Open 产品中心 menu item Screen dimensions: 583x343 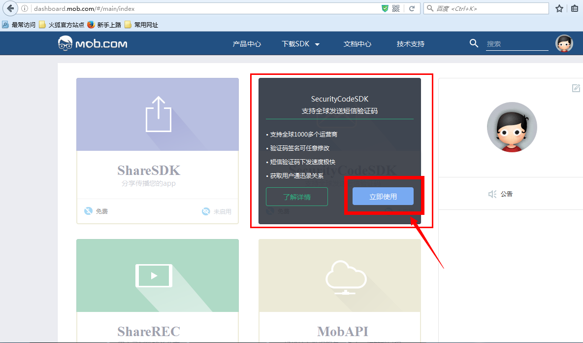[247, 44]
